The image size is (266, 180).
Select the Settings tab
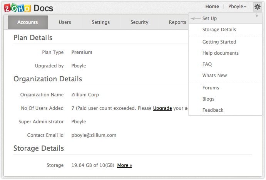[x=100, y=22]
